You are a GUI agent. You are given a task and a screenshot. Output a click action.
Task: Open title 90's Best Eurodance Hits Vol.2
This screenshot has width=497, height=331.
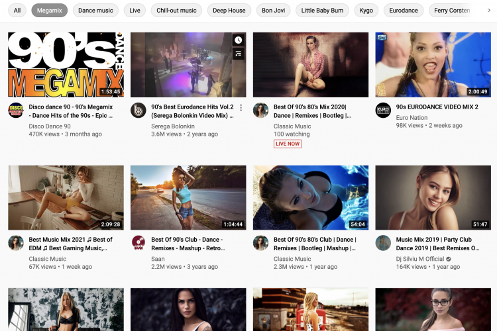(x=192, y=111)
